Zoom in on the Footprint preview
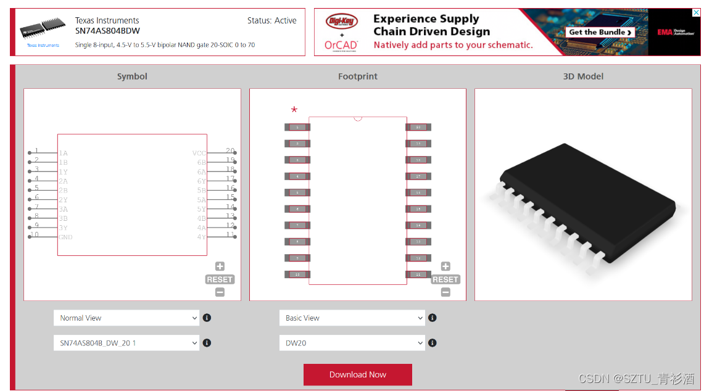This screenshot has height=391, width=704. click(445, 266)
